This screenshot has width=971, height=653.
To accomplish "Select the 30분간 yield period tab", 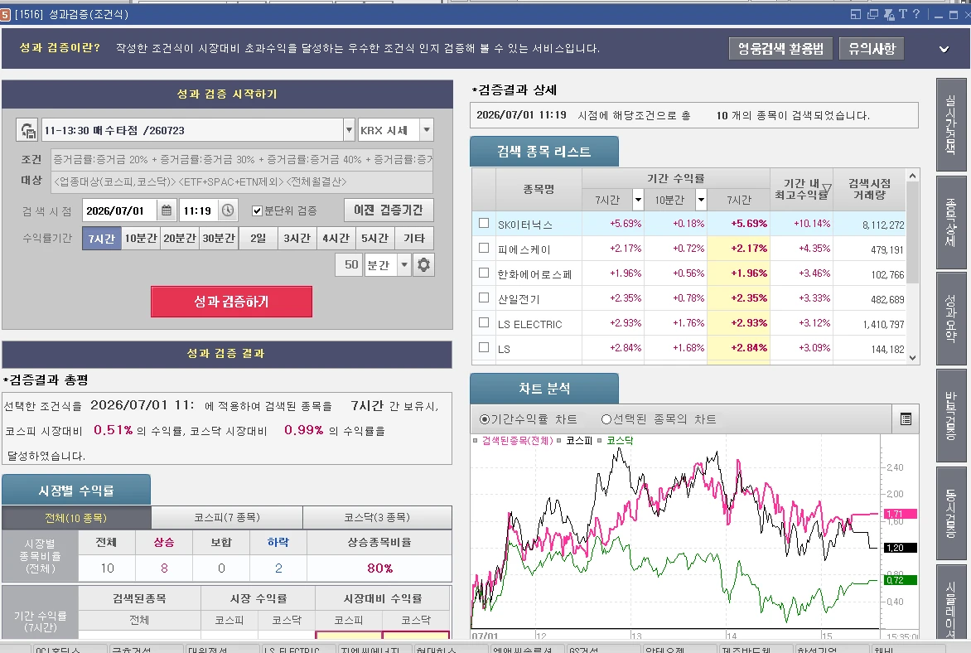I will click(219, 239).
